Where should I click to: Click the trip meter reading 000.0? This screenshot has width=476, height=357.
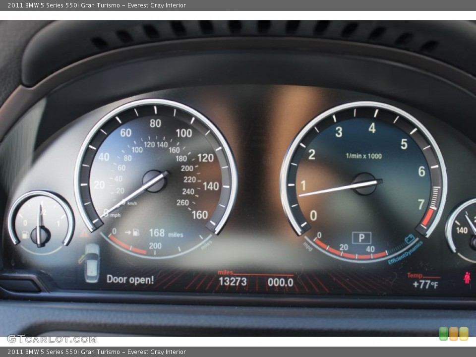pos(281,282)
